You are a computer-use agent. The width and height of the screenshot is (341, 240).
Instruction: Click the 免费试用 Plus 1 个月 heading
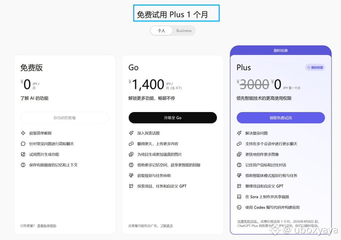click(172, 14)
